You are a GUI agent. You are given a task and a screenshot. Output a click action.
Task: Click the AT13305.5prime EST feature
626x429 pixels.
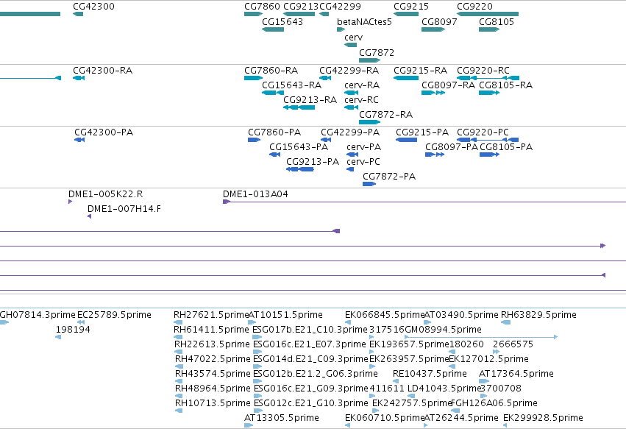point(249,425)
